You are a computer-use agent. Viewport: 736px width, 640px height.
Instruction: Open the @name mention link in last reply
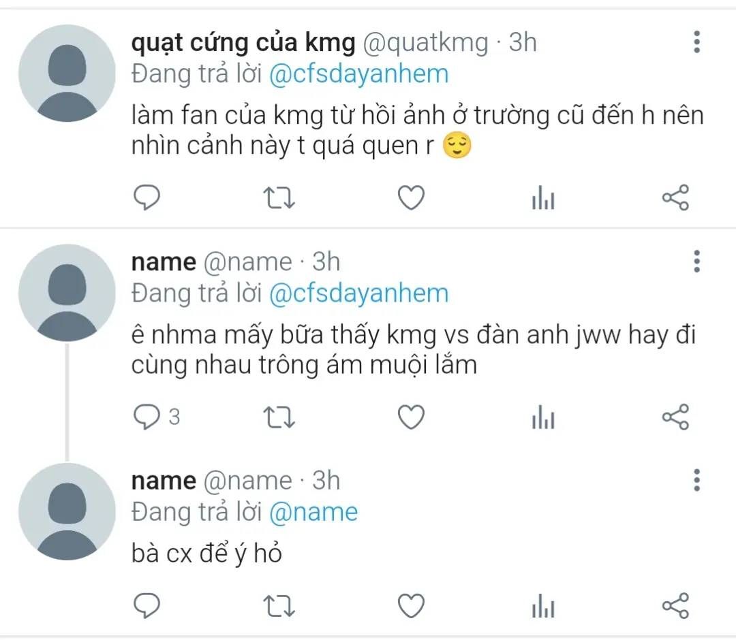pyautogui.click(x=313, y=512)
